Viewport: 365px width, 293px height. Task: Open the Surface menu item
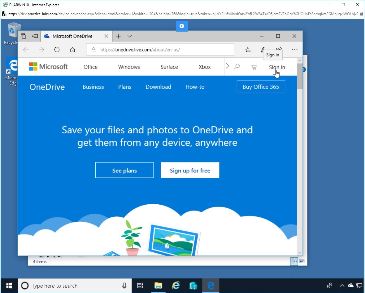(169, 67)
